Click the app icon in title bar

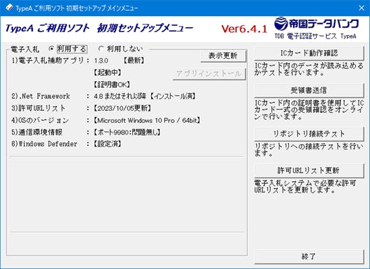[x=9, y=7]
